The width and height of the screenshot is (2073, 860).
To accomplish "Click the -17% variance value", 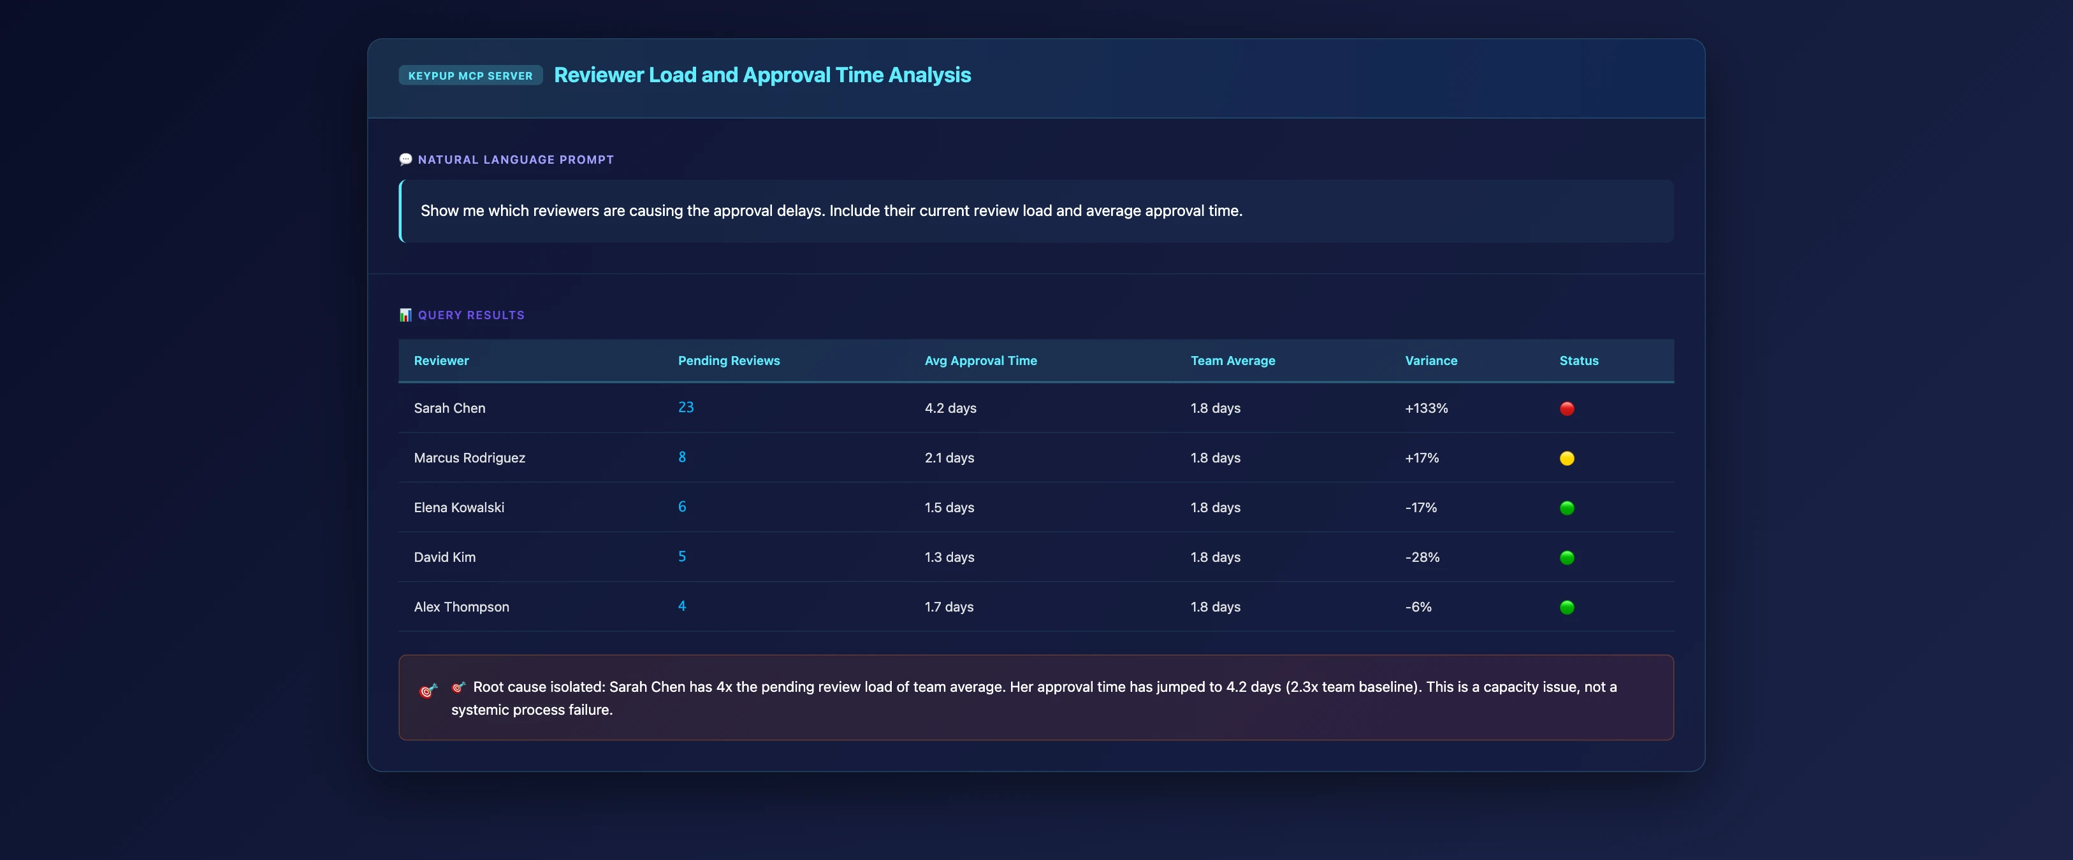I will (x=1420, y=508).
